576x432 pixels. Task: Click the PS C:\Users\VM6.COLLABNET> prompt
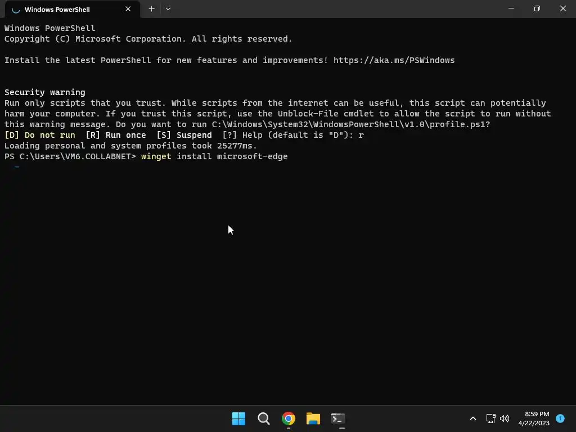[x=70, y=156]
